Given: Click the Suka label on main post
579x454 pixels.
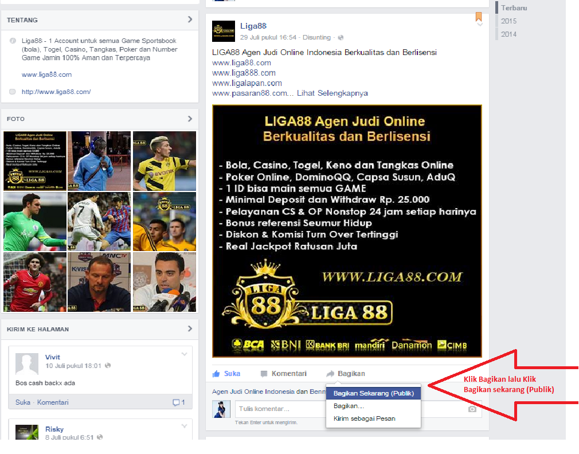Looking at the screenshot, I should (x=232, y=374).
